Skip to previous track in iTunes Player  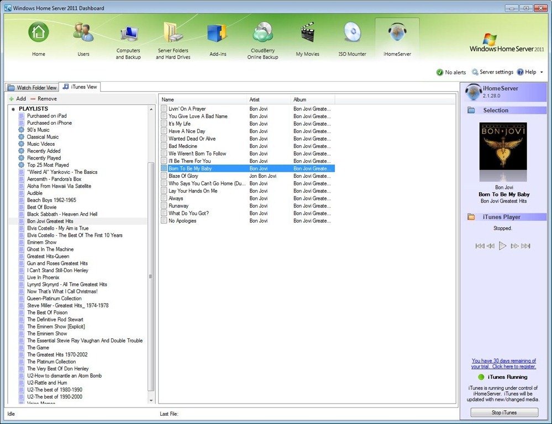coord(480,246)
